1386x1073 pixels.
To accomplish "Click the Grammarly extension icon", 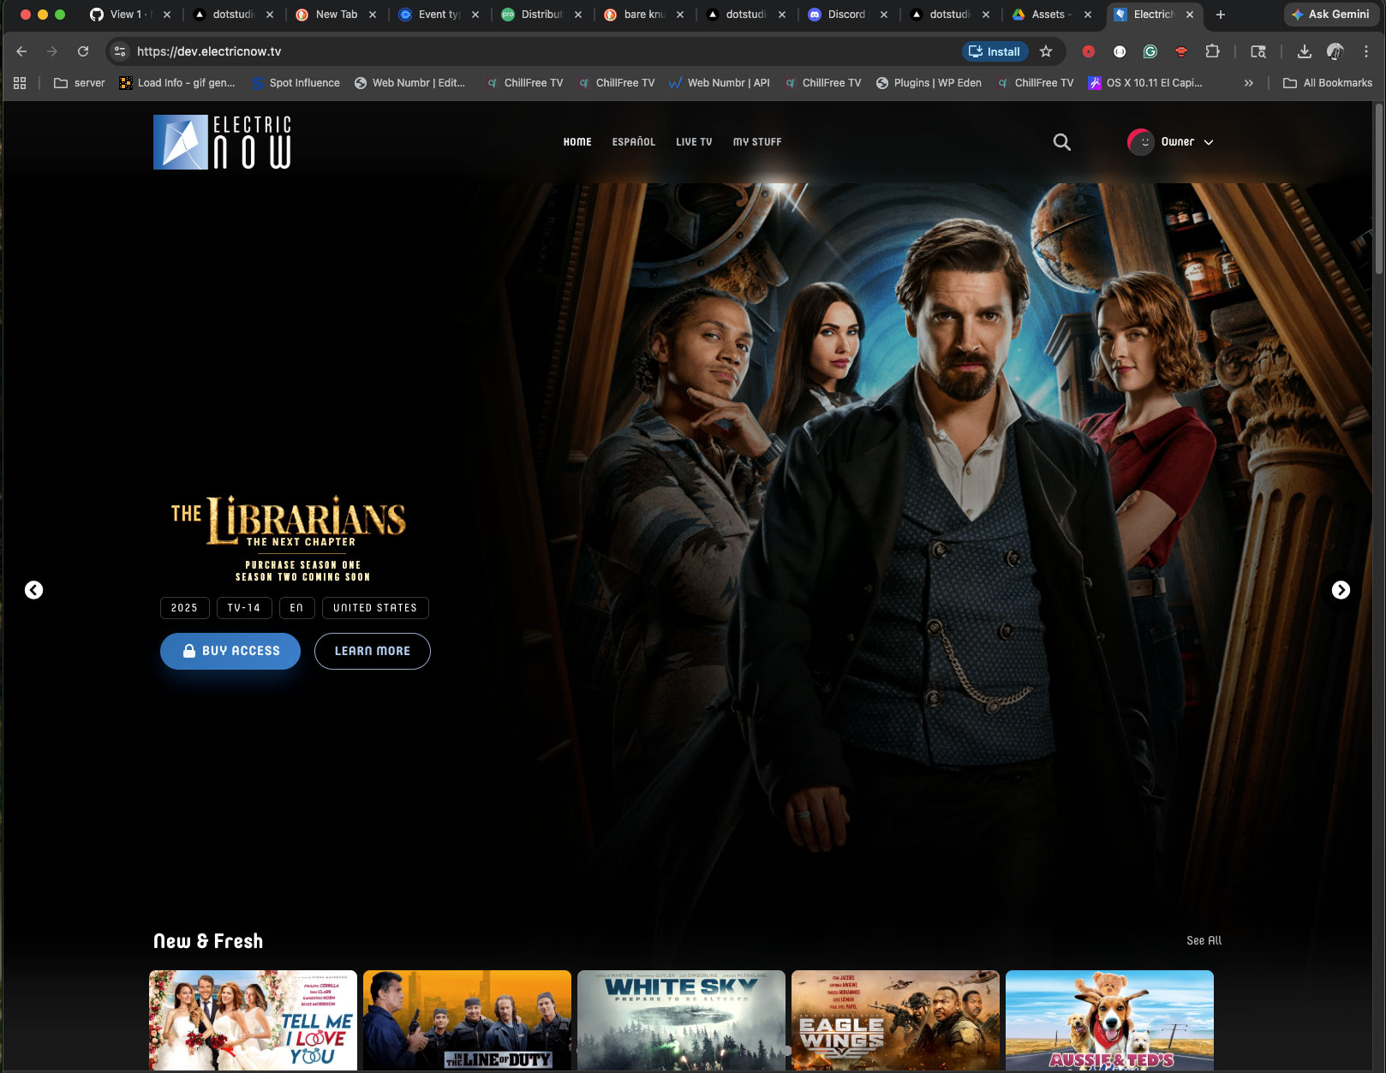I will click(1150, 51).
